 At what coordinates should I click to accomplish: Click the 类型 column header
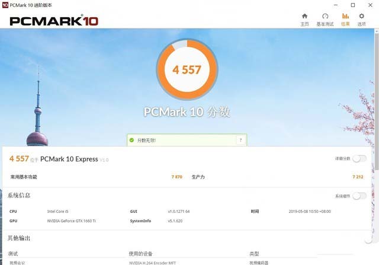254,254
